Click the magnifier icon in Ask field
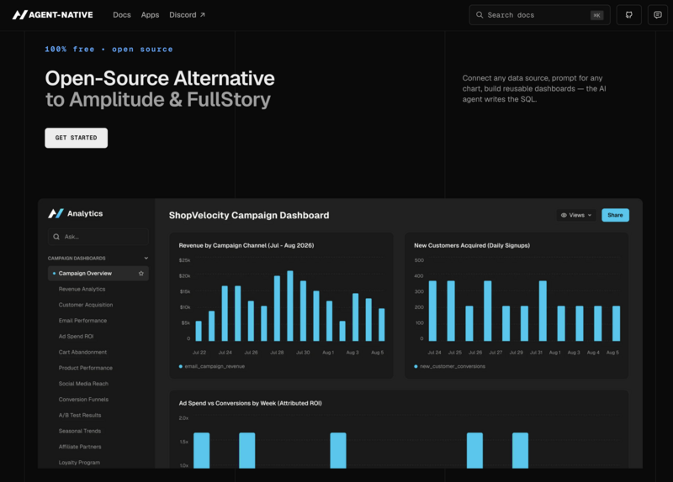 [56, 237]
